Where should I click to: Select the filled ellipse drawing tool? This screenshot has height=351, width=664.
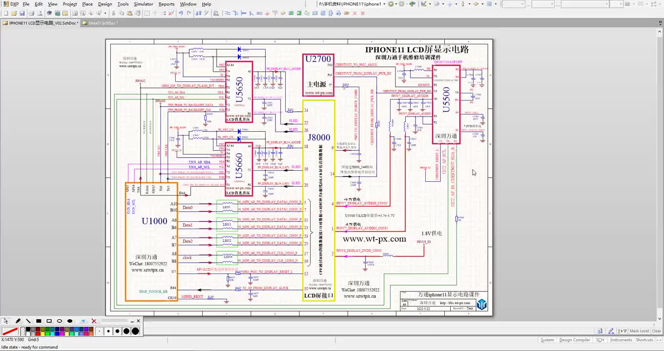pos(70,321)
